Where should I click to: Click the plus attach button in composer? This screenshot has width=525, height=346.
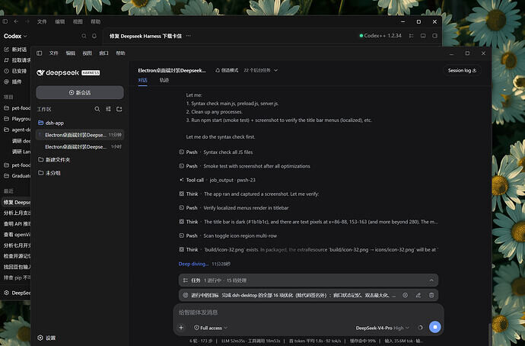pos(181,328)
